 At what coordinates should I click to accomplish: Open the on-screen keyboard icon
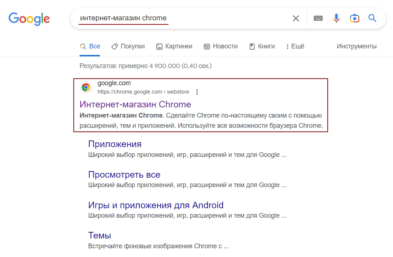coord(318,18)
